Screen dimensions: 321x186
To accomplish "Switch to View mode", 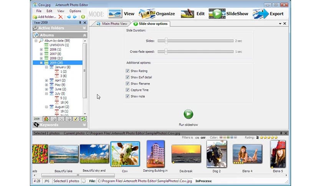I will coord(121,14).
